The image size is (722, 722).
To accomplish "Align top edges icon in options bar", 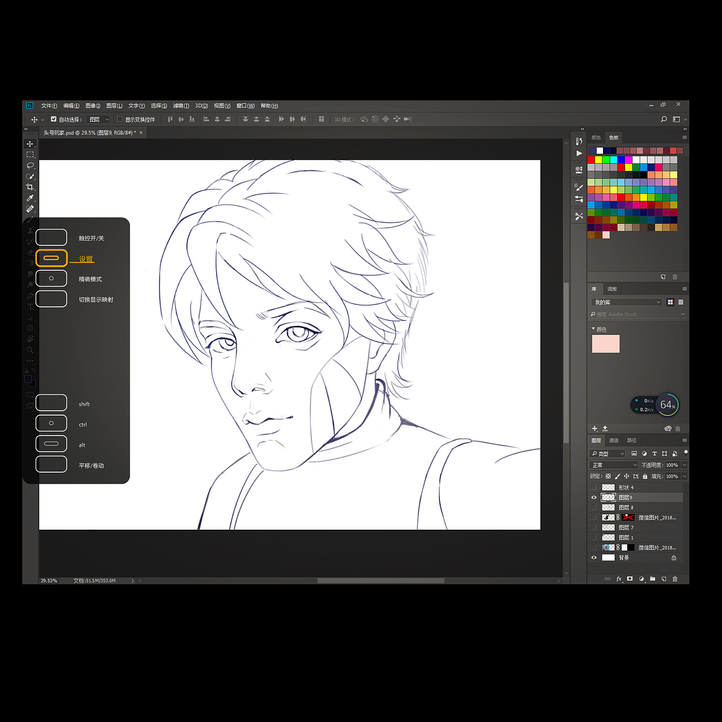I will point(170,119).
